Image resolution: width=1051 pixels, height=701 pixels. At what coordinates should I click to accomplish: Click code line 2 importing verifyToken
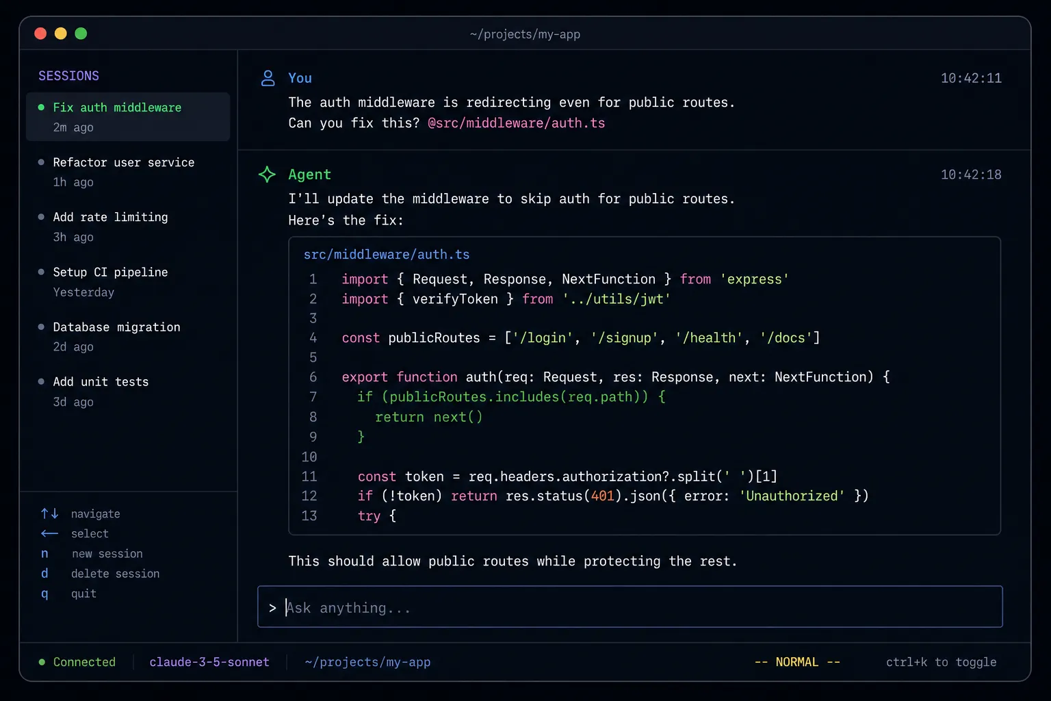[x=506, y=299]
